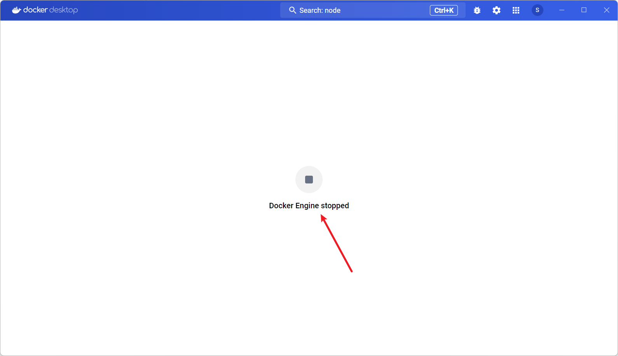The width and height of the screenshot is (618, 356).
Task: Click the word 'stopped' in status text
Action: point(335,206)
